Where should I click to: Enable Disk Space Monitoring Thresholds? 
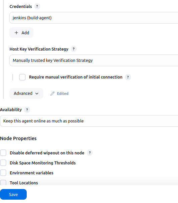point(3,163)
